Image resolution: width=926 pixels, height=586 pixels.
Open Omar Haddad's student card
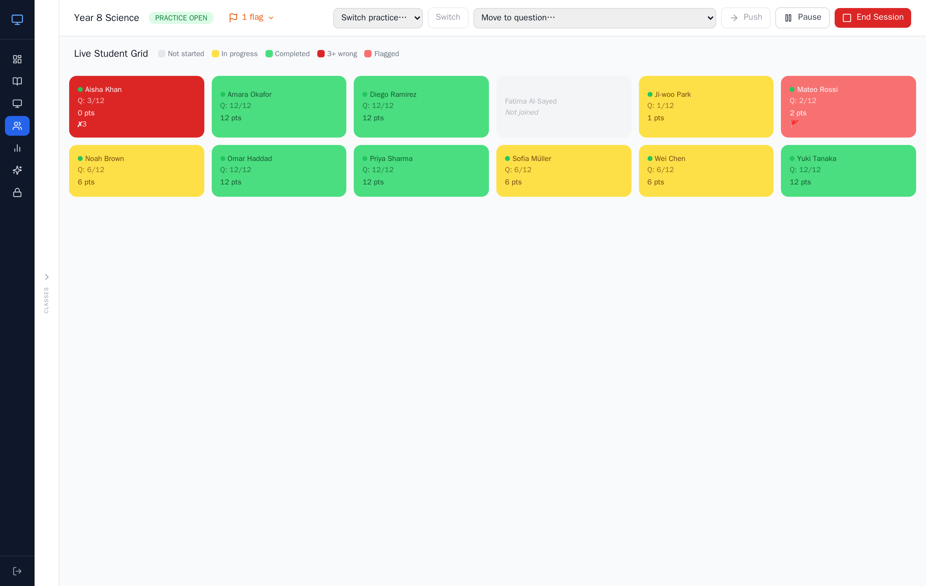(279, 171)
